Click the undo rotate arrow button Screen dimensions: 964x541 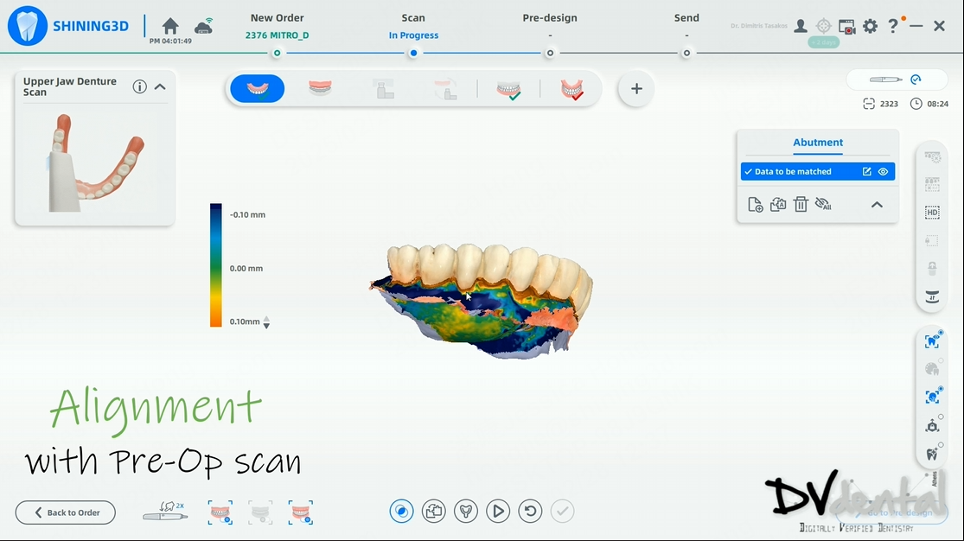(x=530, y=512)
